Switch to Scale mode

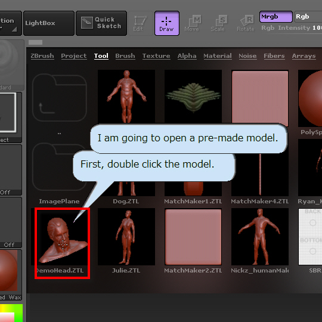pyautogui.click(x=219, y=23)
